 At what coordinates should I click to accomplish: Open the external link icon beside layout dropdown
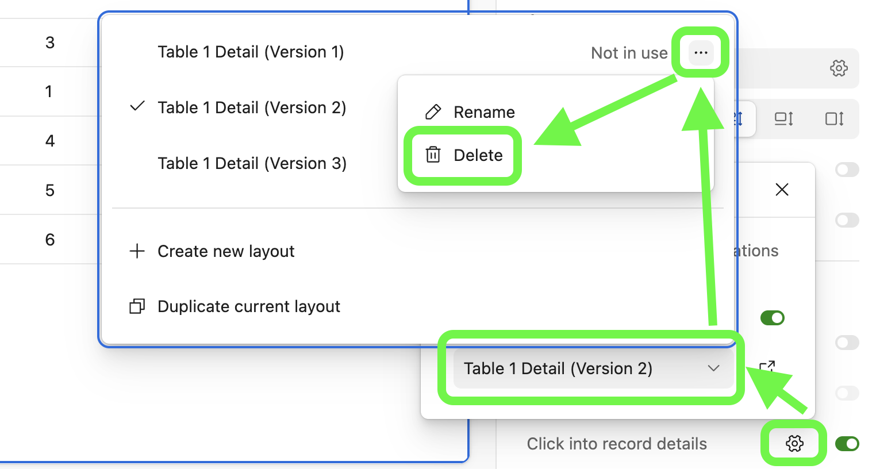(767, 366)
